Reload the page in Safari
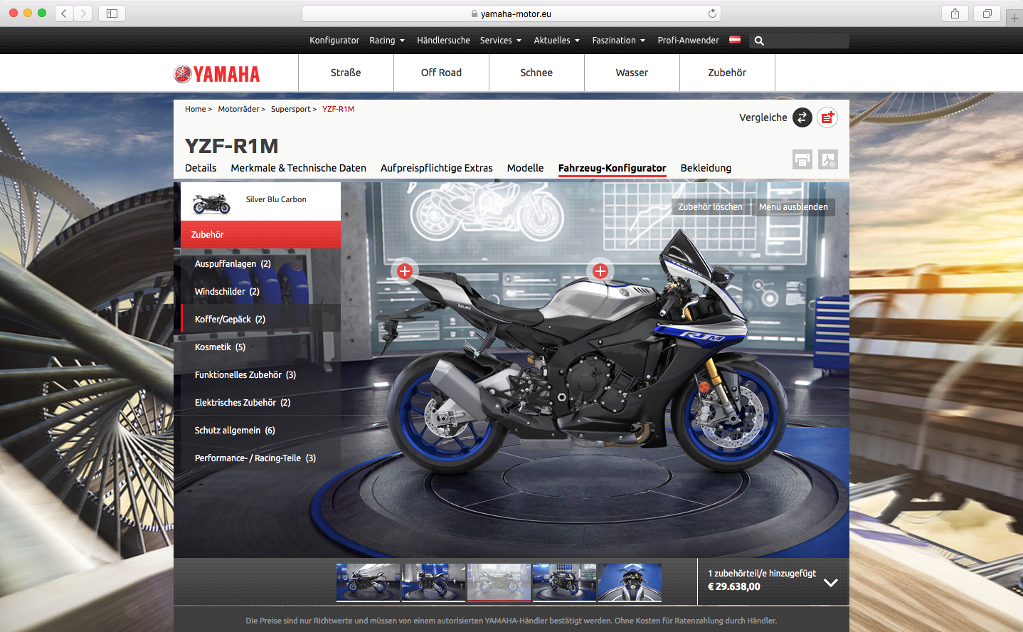This screenshot has width=1023, height=632. click(712, 14)
